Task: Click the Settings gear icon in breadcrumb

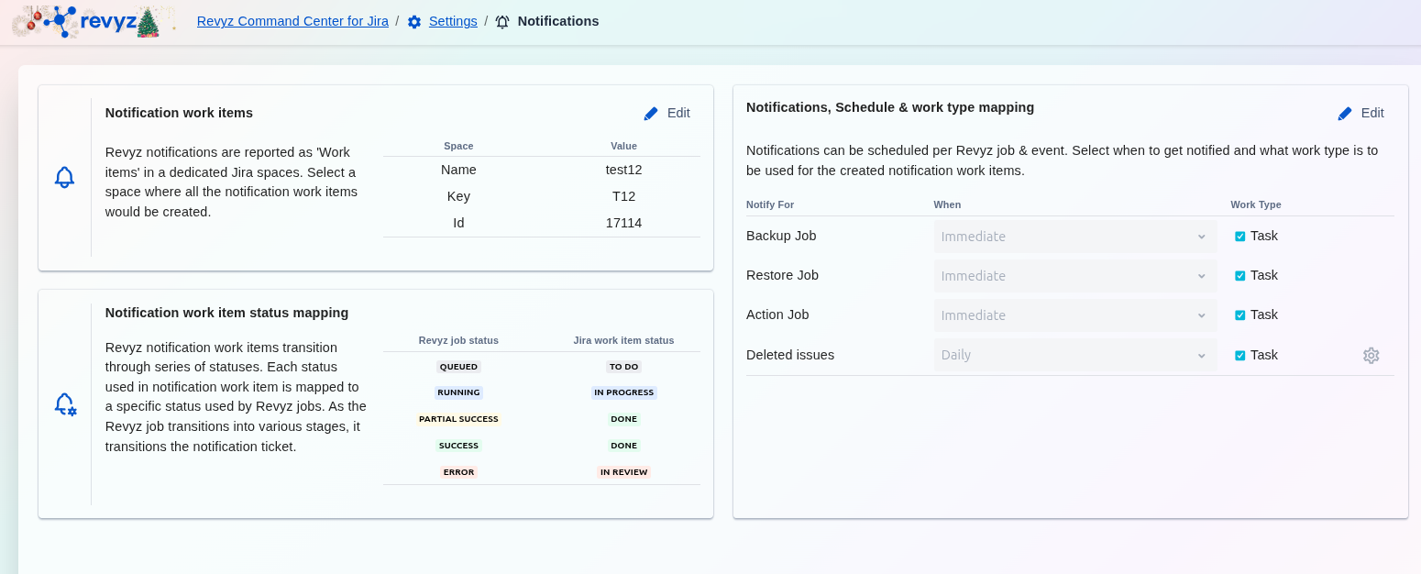Action: (x=414, y=22)
